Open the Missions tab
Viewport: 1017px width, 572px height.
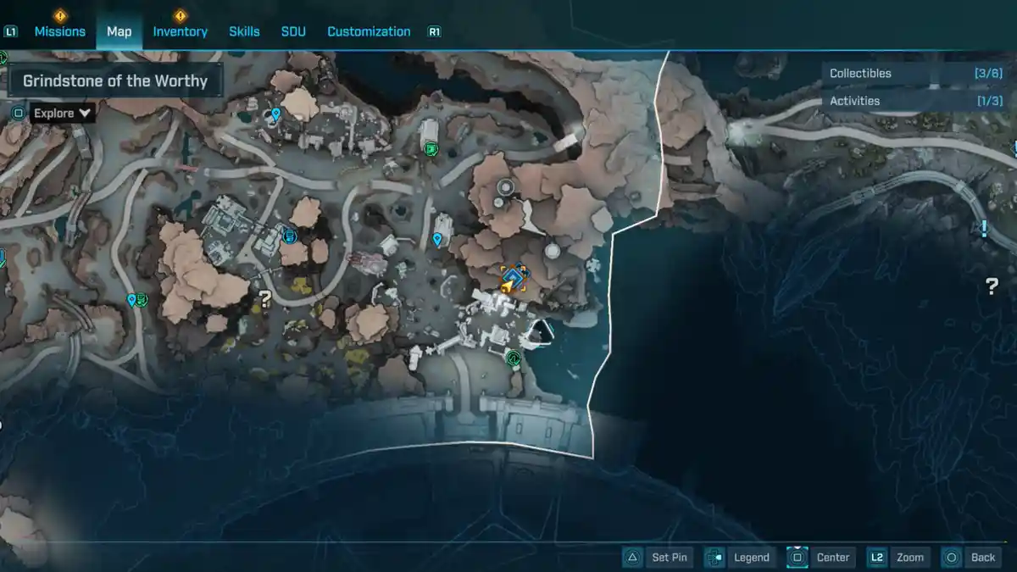59,31
